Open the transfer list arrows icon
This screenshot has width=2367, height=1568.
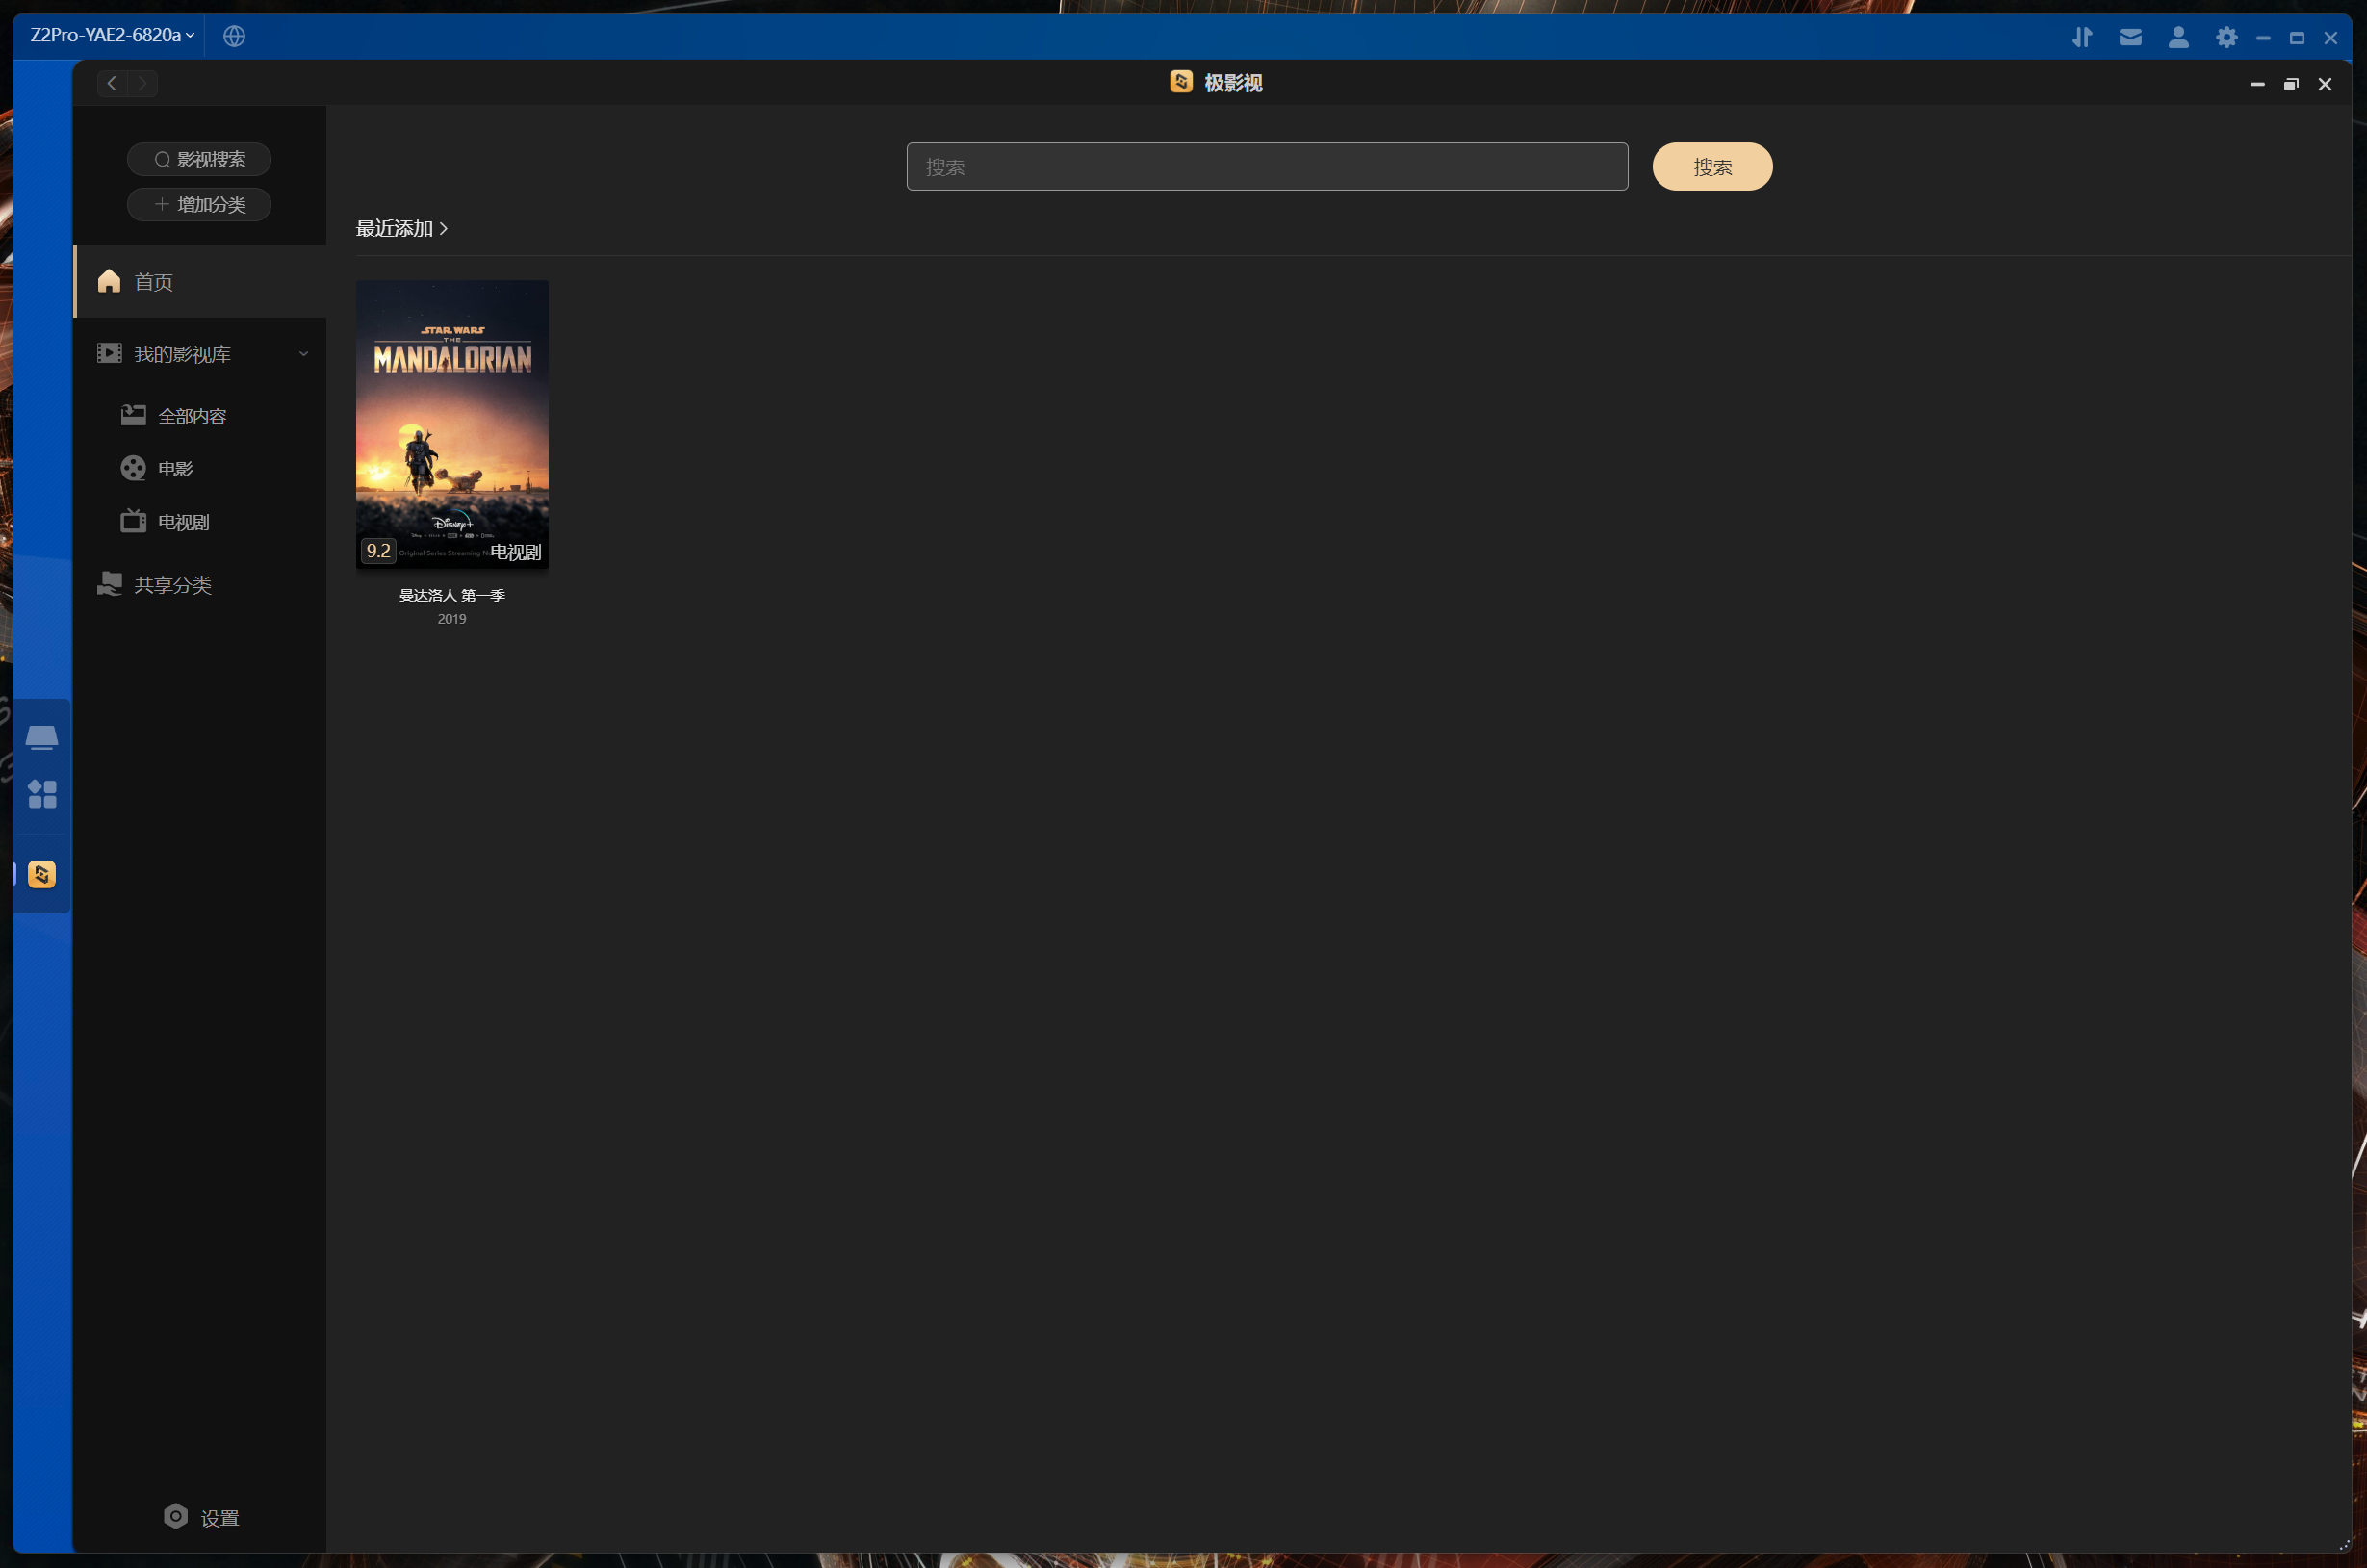(2082, 37)
